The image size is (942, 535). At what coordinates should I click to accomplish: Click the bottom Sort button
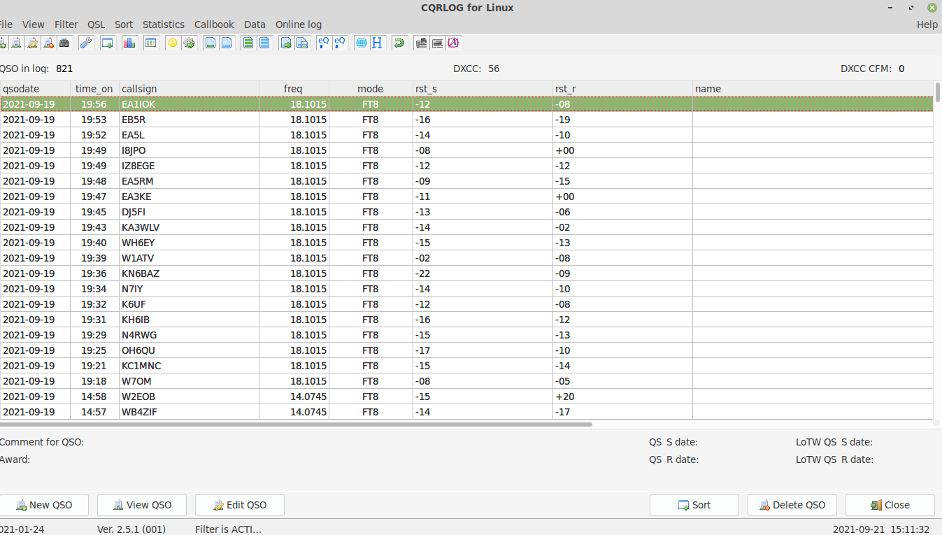click(694, 505)
